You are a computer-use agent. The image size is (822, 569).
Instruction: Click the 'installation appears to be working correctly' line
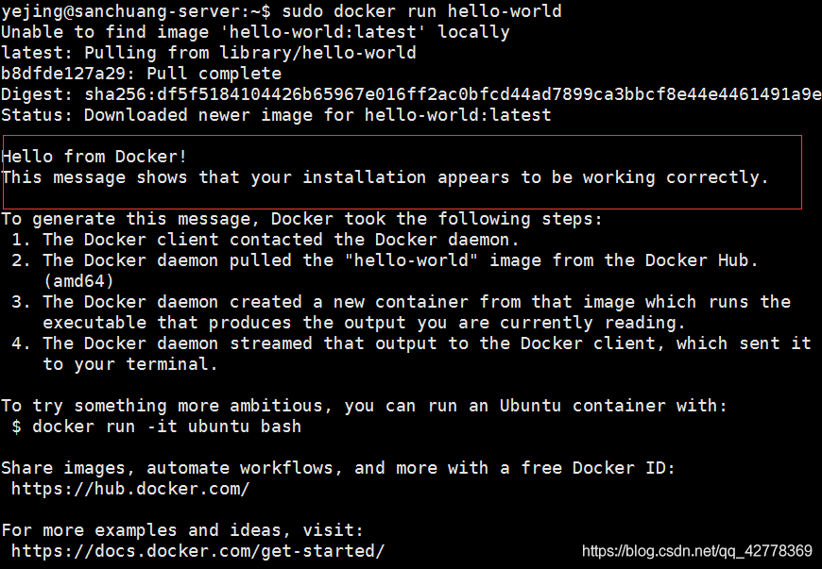385,177
